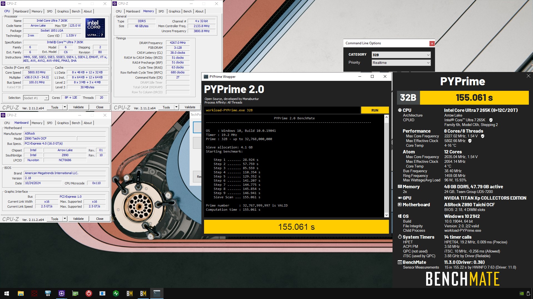The width and height of the screenshot is (533, 299).
Task: Open Tools dropdown arrow in CPU window
Action: [65, 107]
